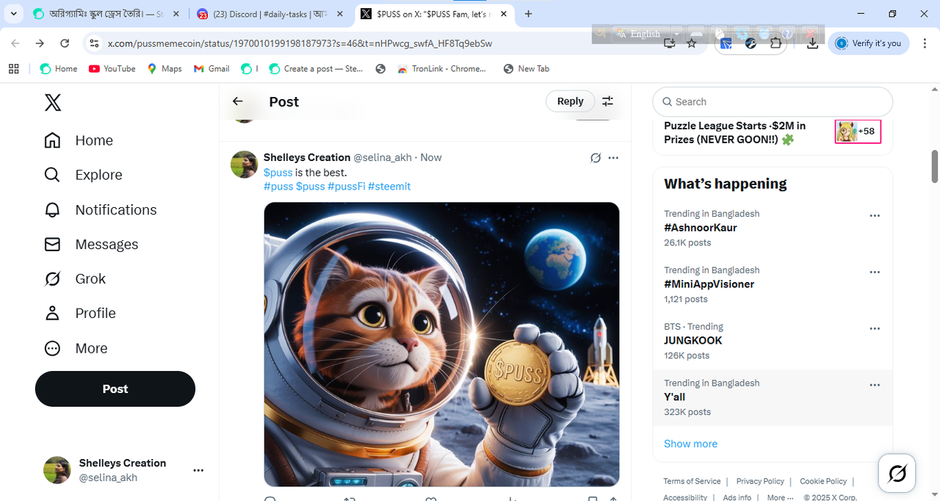Open the floating Grok button at the bottom right
Screen dimensions: 940x501
click(x=897, y=473)
